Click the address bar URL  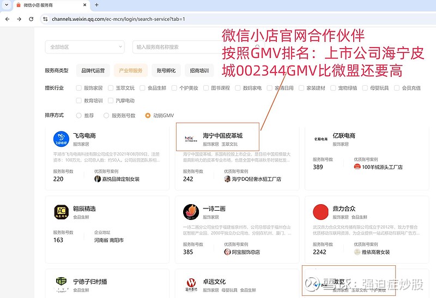[118, 19]
